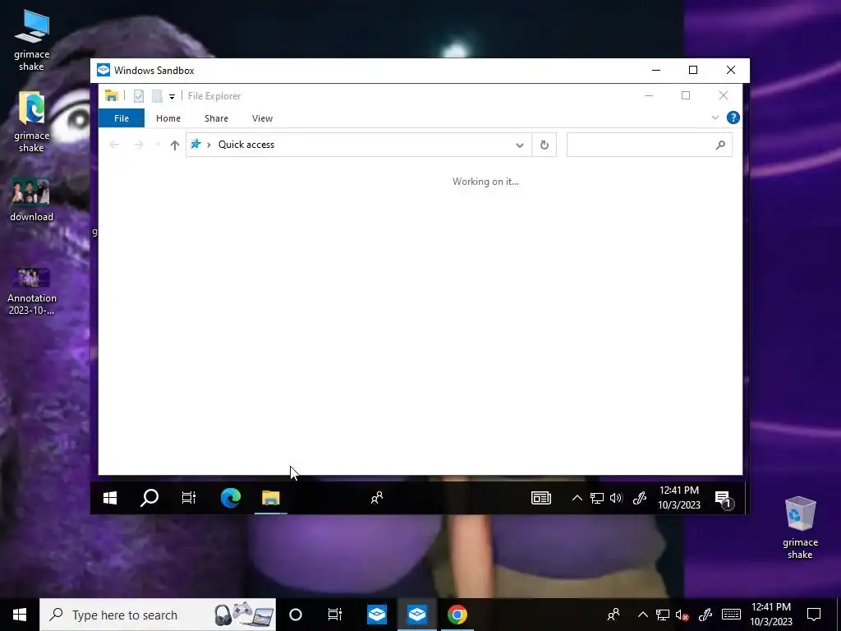This screenshot has height=631, width=841.
Task: Open the touch keyboard from host tray
Action: click(731, 615)
